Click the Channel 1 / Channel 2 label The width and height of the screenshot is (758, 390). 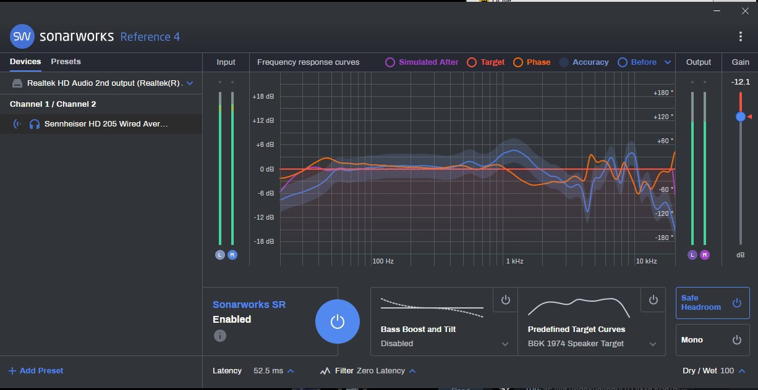pos(53,104)
